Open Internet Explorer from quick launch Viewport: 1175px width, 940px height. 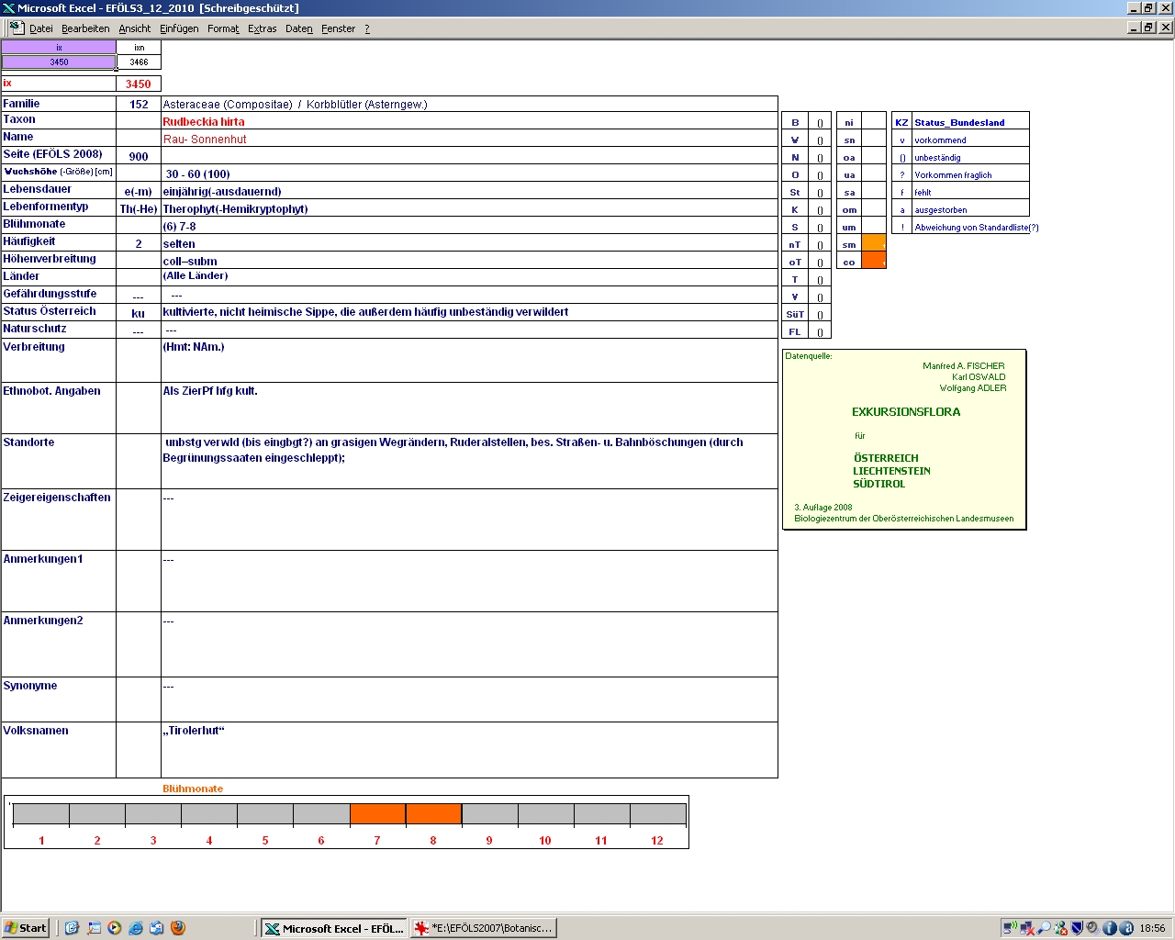pos(136,928)
